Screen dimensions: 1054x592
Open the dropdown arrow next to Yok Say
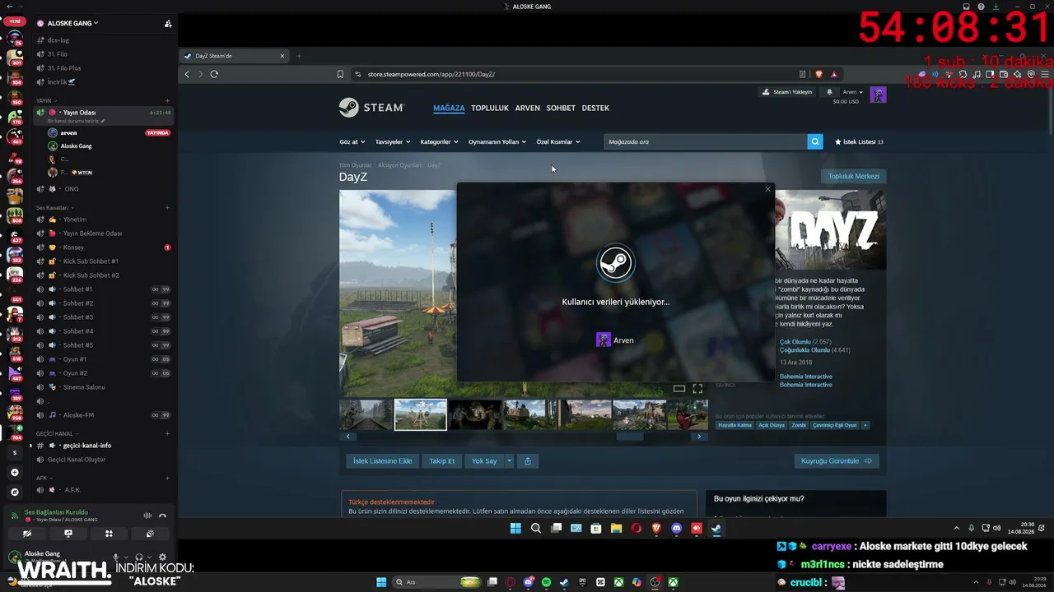(510, 461)
